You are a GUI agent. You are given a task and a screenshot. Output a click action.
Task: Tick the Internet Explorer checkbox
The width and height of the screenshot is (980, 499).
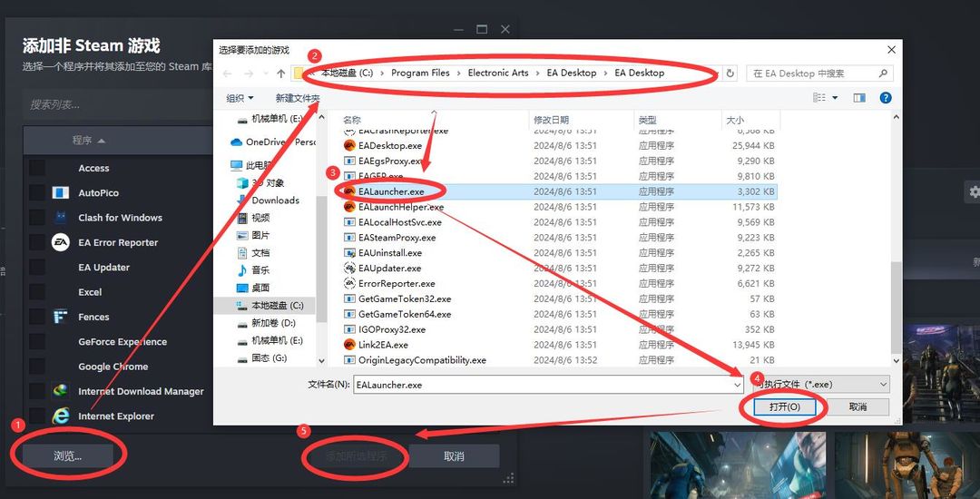pyautogui.click(x=37, y=416)
